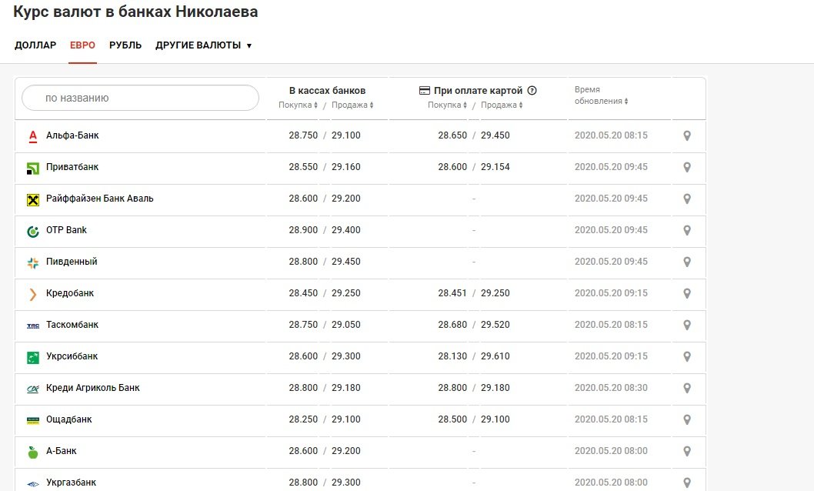Open Укрсиббанк map marker icon
This screenshot has height=491, width=814.
coord(687,357)
